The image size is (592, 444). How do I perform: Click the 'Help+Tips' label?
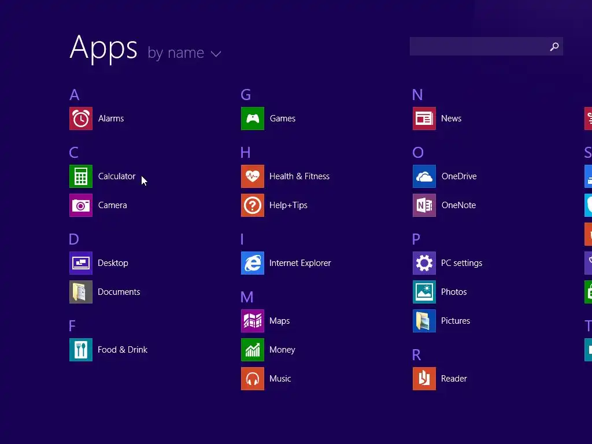288,205
